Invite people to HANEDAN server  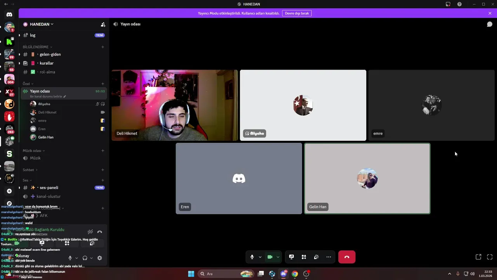click(x=103, y=24)
